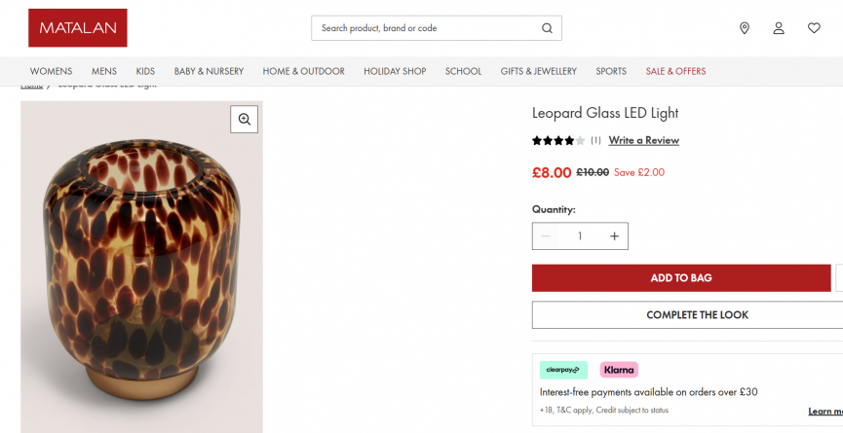Open the Womens menu
This screenshot has width=843, height=433.
(x=51, y=71)
